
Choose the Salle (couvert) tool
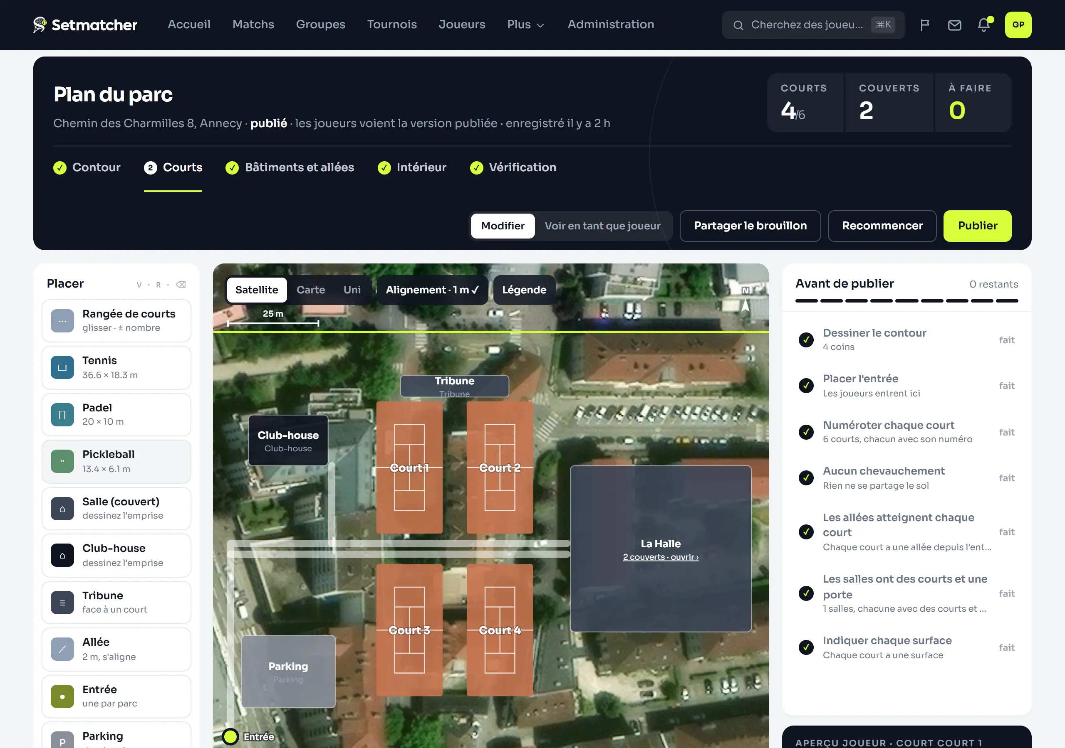[x=116, y=508]
